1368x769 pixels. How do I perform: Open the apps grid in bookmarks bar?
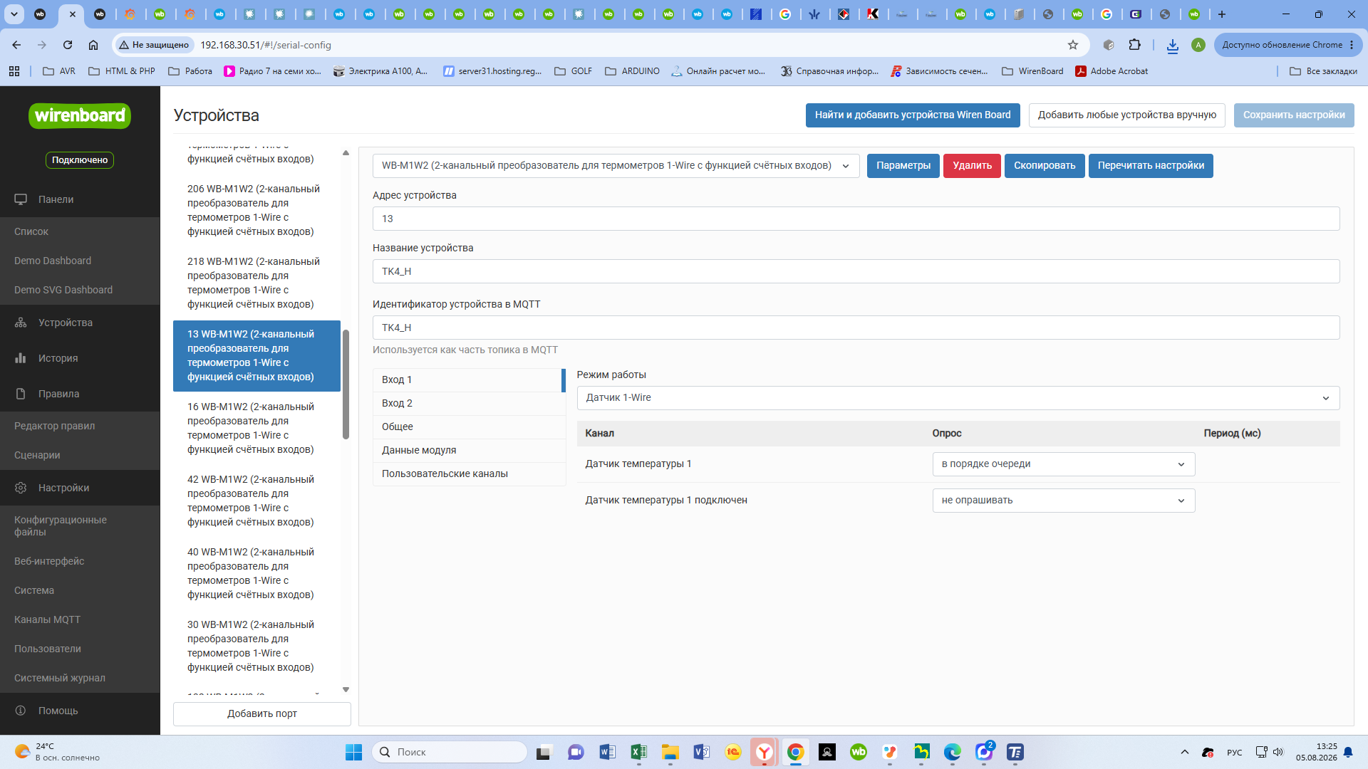14,71
